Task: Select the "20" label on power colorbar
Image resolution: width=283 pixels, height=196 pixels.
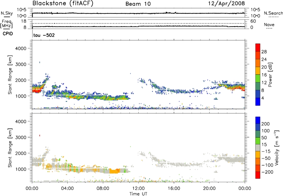Action: (264, 67)
